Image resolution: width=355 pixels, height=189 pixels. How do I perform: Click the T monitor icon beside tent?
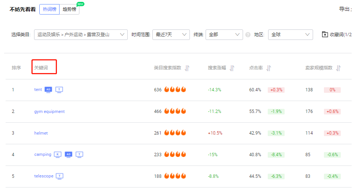59,89
